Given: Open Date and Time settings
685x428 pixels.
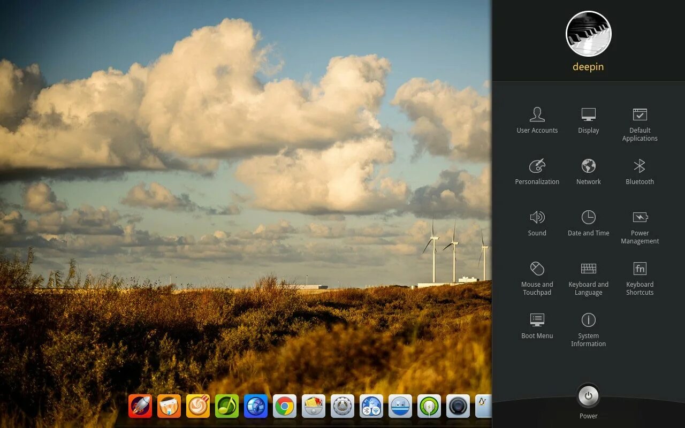Looking at the screenshot, I should coord(588,223).
